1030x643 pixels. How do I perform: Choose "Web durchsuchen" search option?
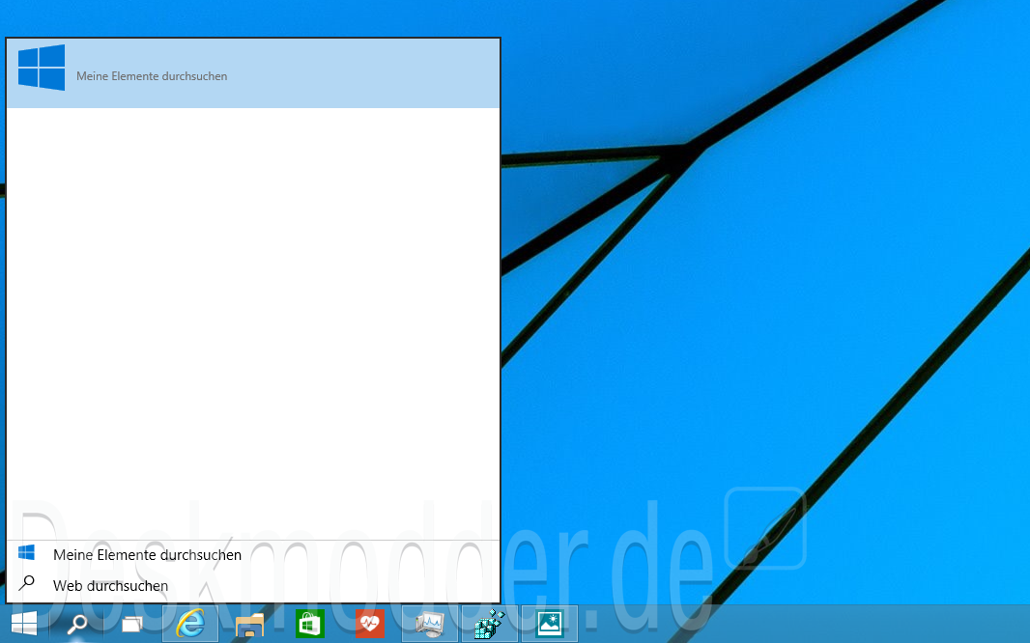pos(110,586)
